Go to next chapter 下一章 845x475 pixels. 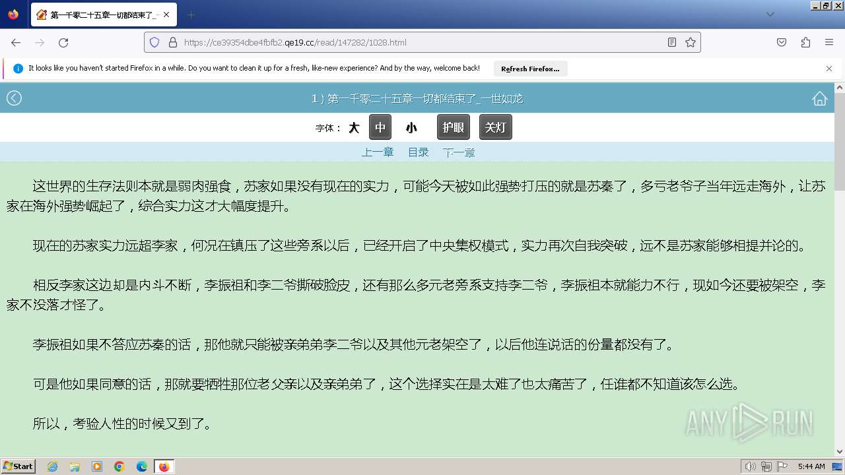point(459,152)
